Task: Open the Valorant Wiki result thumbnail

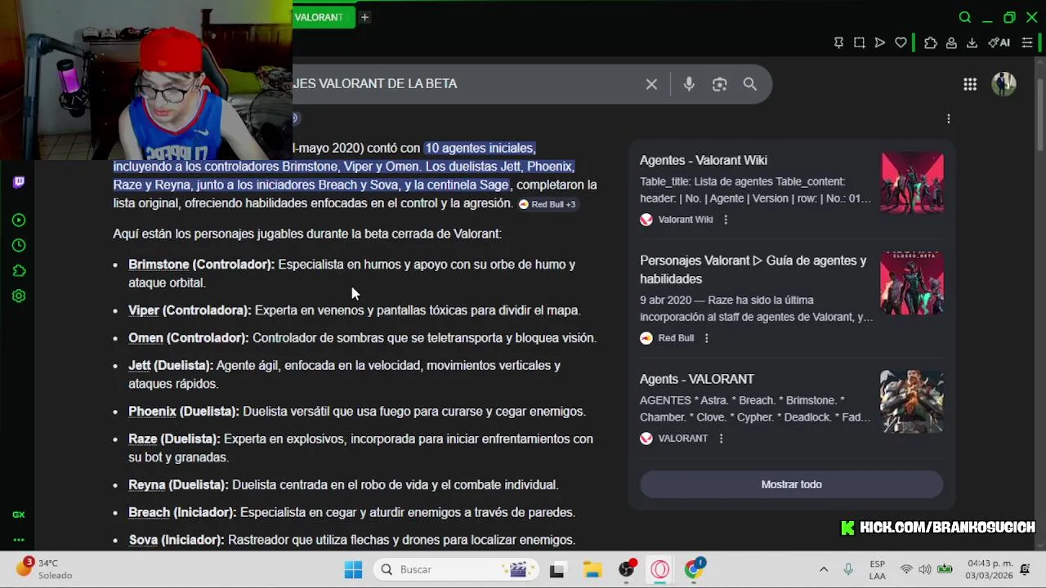Action: [912, 182]
